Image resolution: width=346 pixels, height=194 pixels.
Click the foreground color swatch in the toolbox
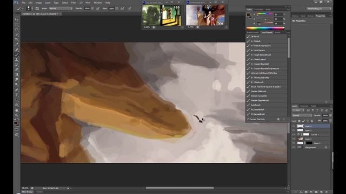[x=16, y=123]
